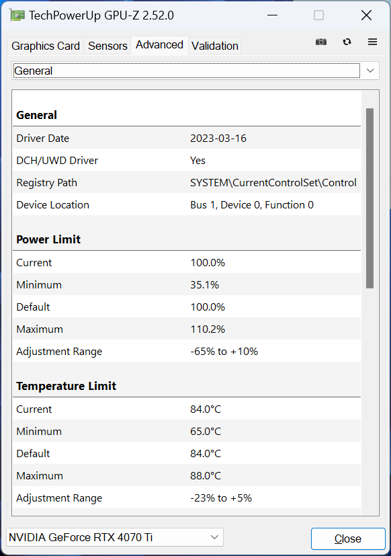Click the -65% to +10% adjustment range
Viewport: 391px width, 556px height.
pyautogui.click(x=224, y=352)
